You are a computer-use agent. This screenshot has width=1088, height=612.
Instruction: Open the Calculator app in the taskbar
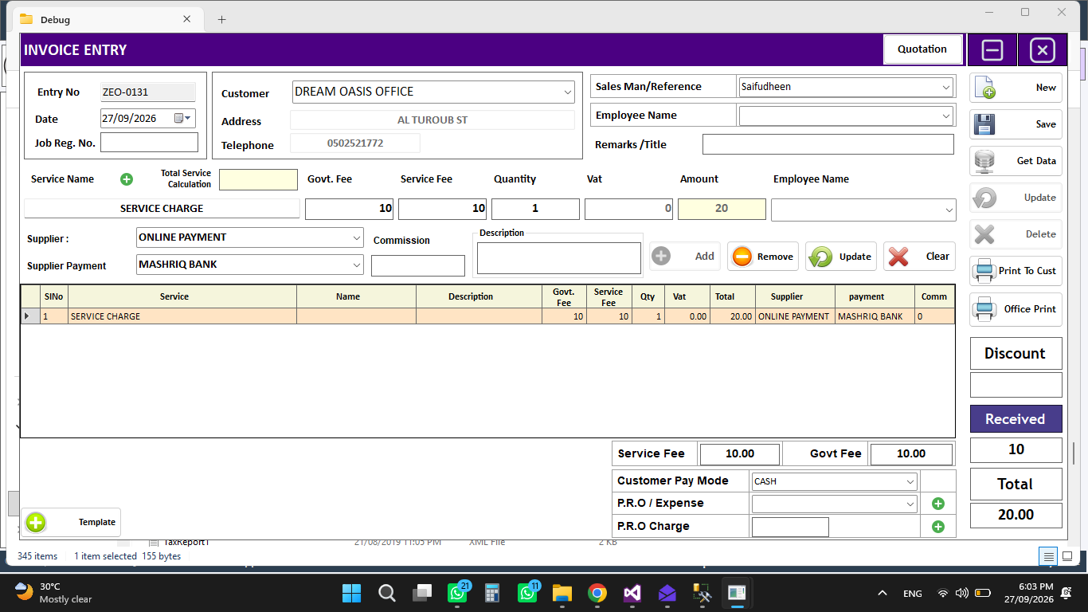pyautogui.click(x=492, y=593)
